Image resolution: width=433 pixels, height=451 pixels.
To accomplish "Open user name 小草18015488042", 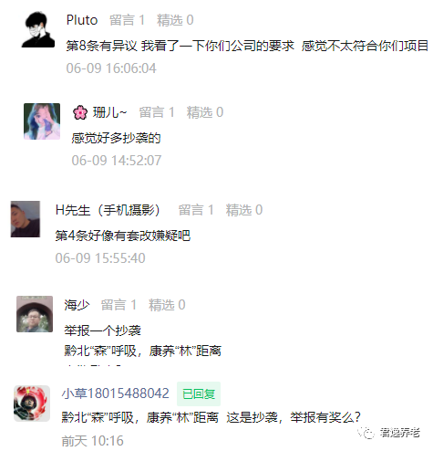I will pyautogui.click(x=116, y=393).
